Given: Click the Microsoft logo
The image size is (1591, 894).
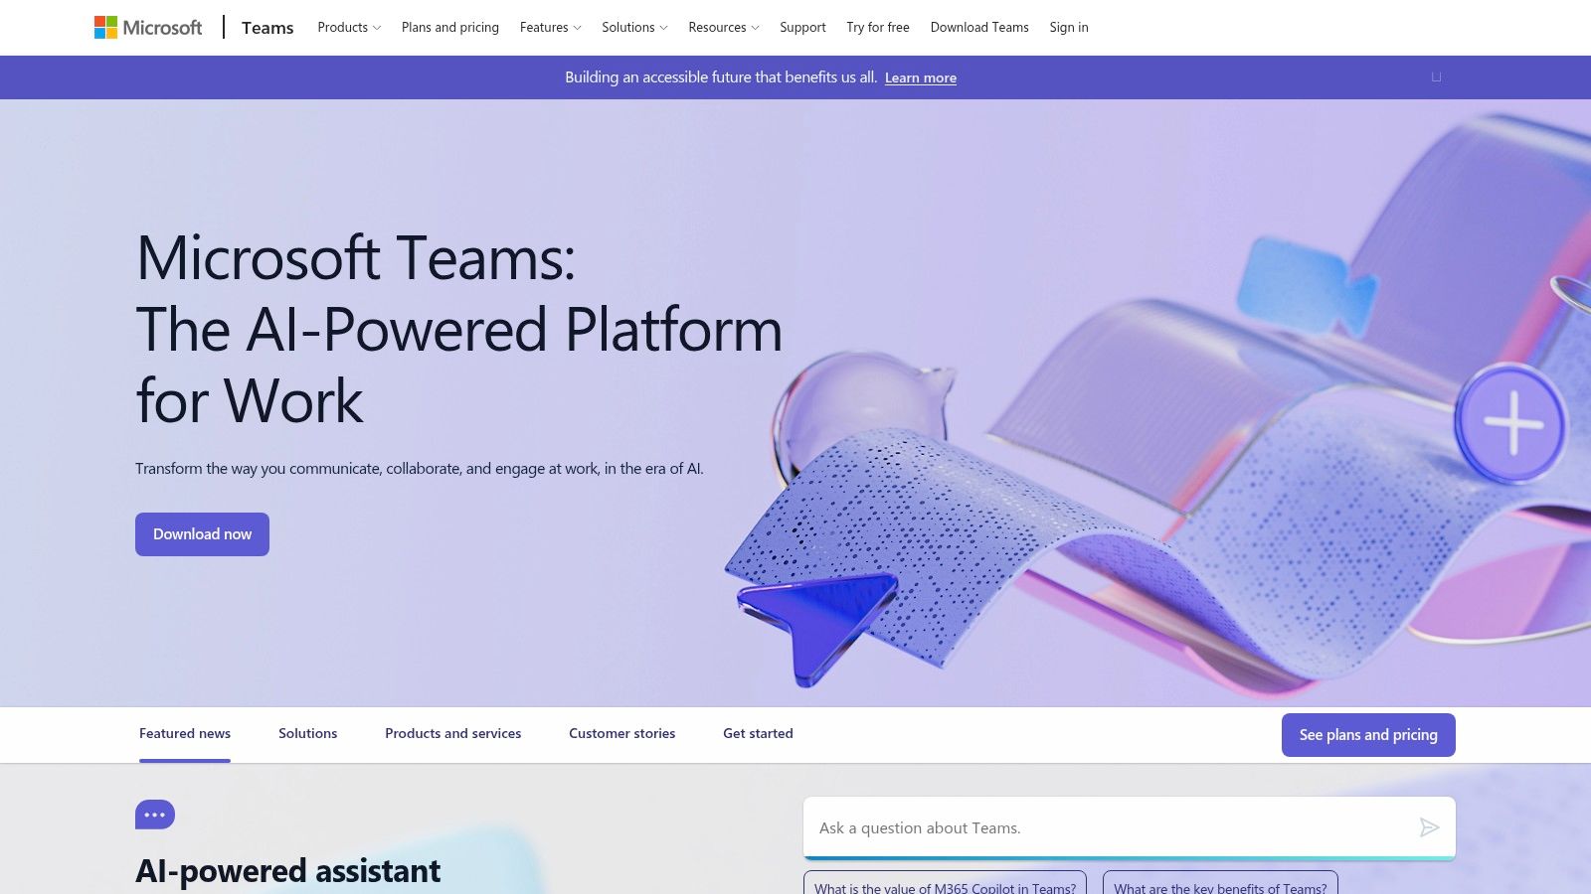Looking at the screenshot, I should (148, 28).
